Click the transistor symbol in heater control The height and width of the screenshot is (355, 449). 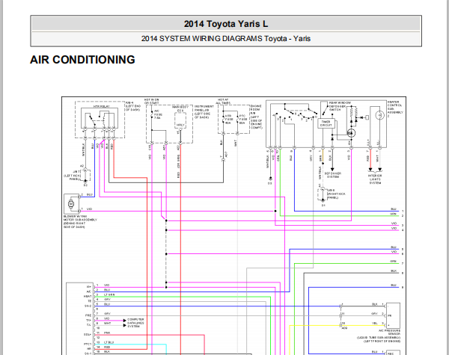(x=351, y=133)
